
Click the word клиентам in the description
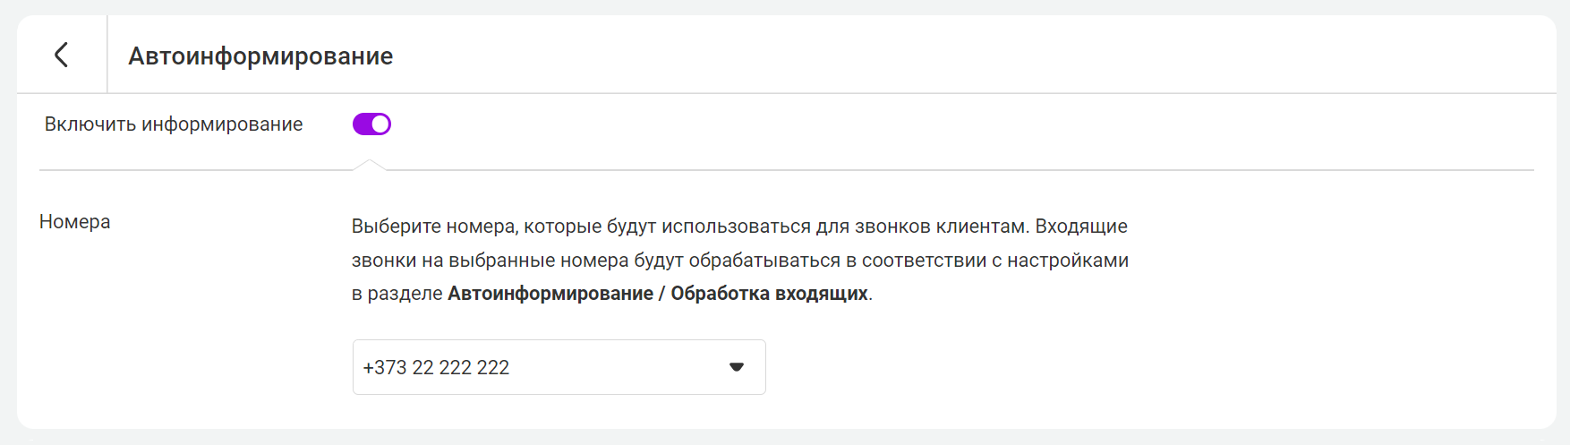[x=982, y=227]
